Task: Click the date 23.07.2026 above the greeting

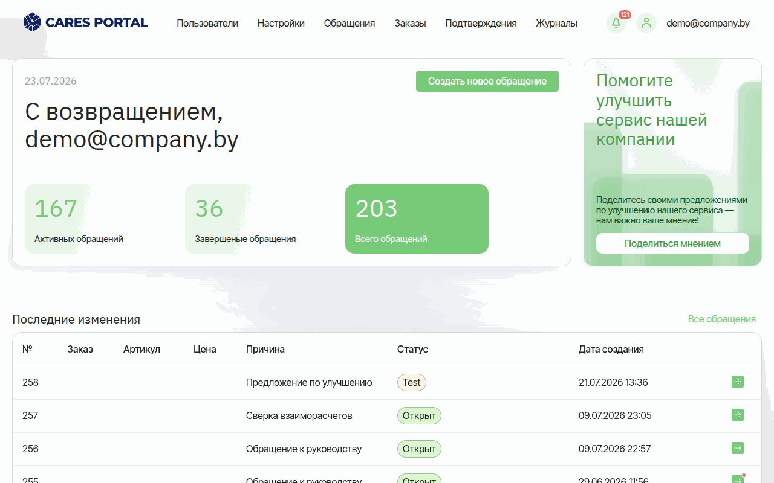Action: [x=51, y=81]
